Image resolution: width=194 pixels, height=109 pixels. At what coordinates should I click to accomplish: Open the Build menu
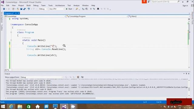28,5
